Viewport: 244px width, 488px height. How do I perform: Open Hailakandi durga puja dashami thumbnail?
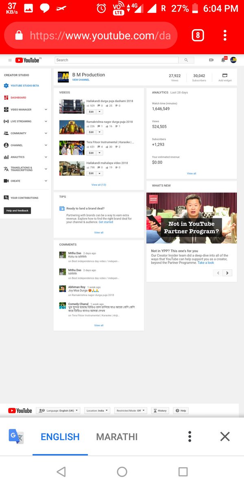point(72,106)
